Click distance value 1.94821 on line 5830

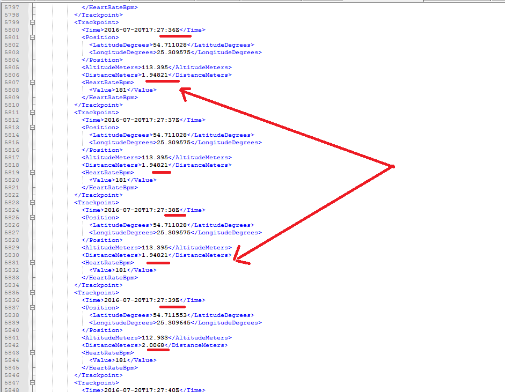(x=155, y=255)
